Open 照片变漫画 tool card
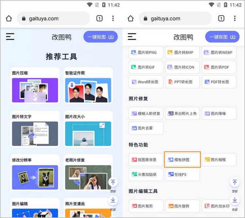 click(88, 208)
